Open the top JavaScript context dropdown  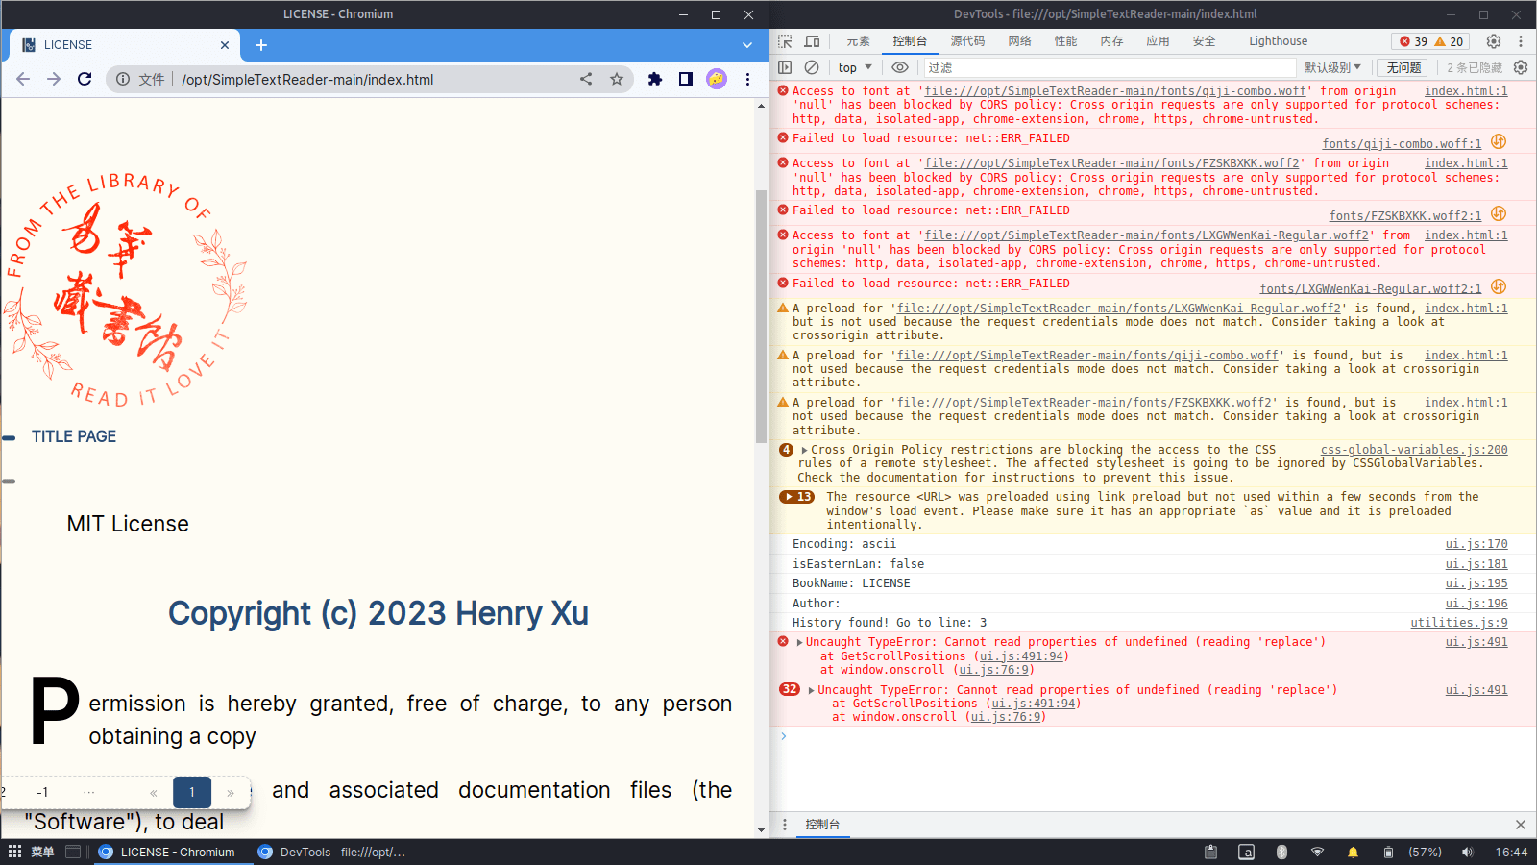click(854, 67)
